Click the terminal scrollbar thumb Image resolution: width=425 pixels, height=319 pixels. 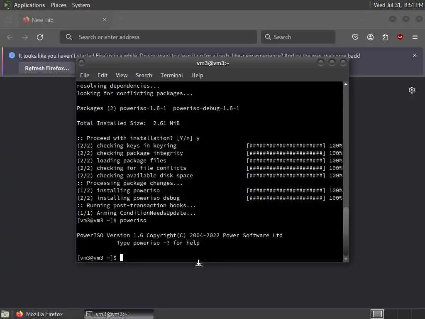pos(346,231)
